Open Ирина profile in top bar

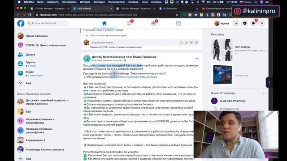222,23
